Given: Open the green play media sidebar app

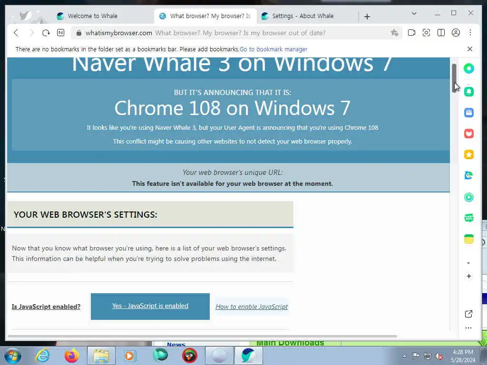Looking at the screenshot, I should tap(468, 197).
